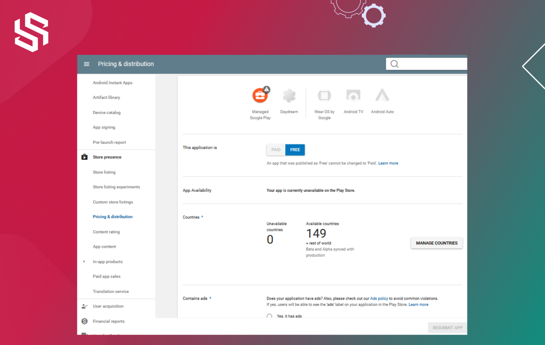Open Pre-launch report
This screenshot has height=345, width=545.
(110, 142)
